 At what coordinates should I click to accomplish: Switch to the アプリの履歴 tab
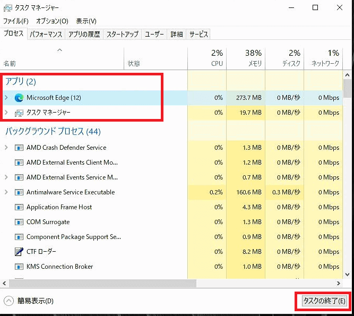click(x=84, y=35)
